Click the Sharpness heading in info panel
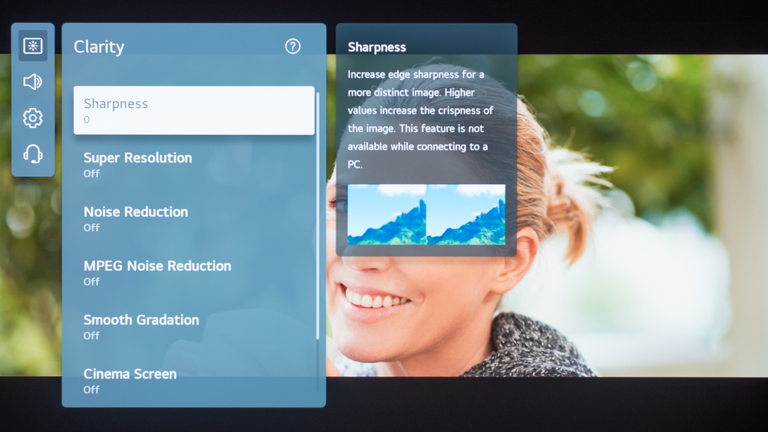768x432 pixels. pyautogui.click(x=376, y=47)
